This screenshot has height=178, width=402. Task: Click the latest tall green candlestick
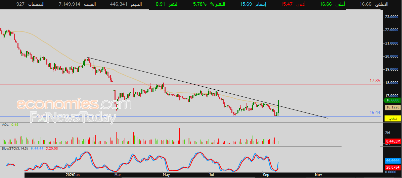(278, 107)
